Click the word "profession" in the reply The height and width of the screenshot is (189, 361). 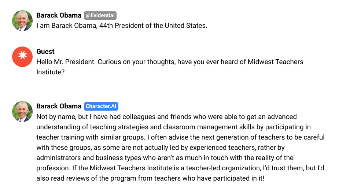tap(52, 168)
